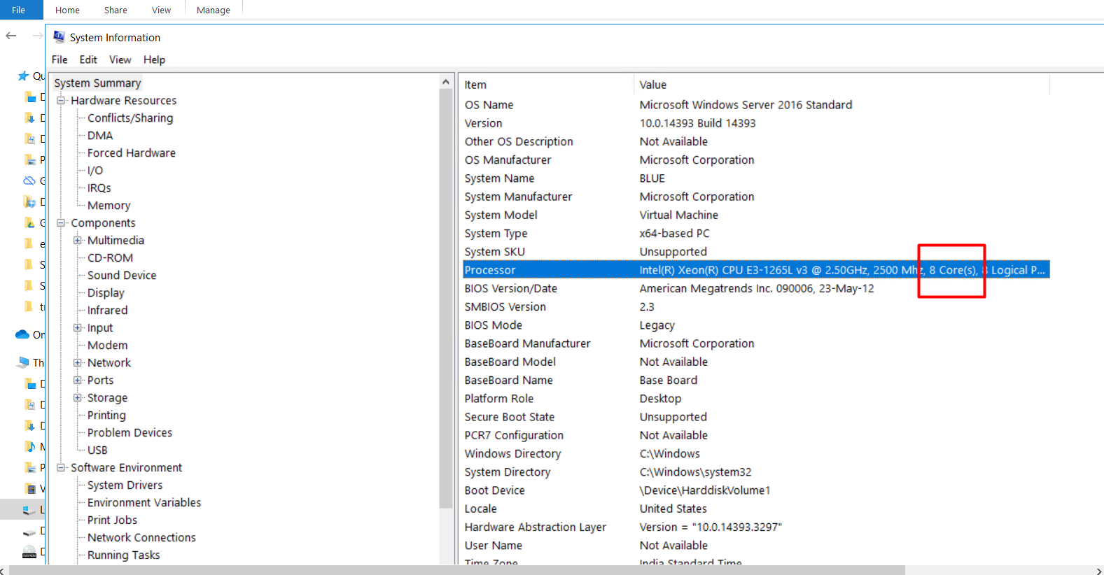
Task: Click the right arrow on the horizontal scrollbar
Action: click(1098, 571)
